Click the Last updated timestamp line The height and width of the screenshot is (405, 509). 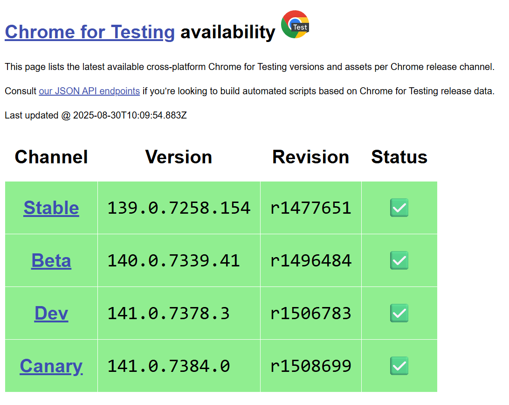96,115
